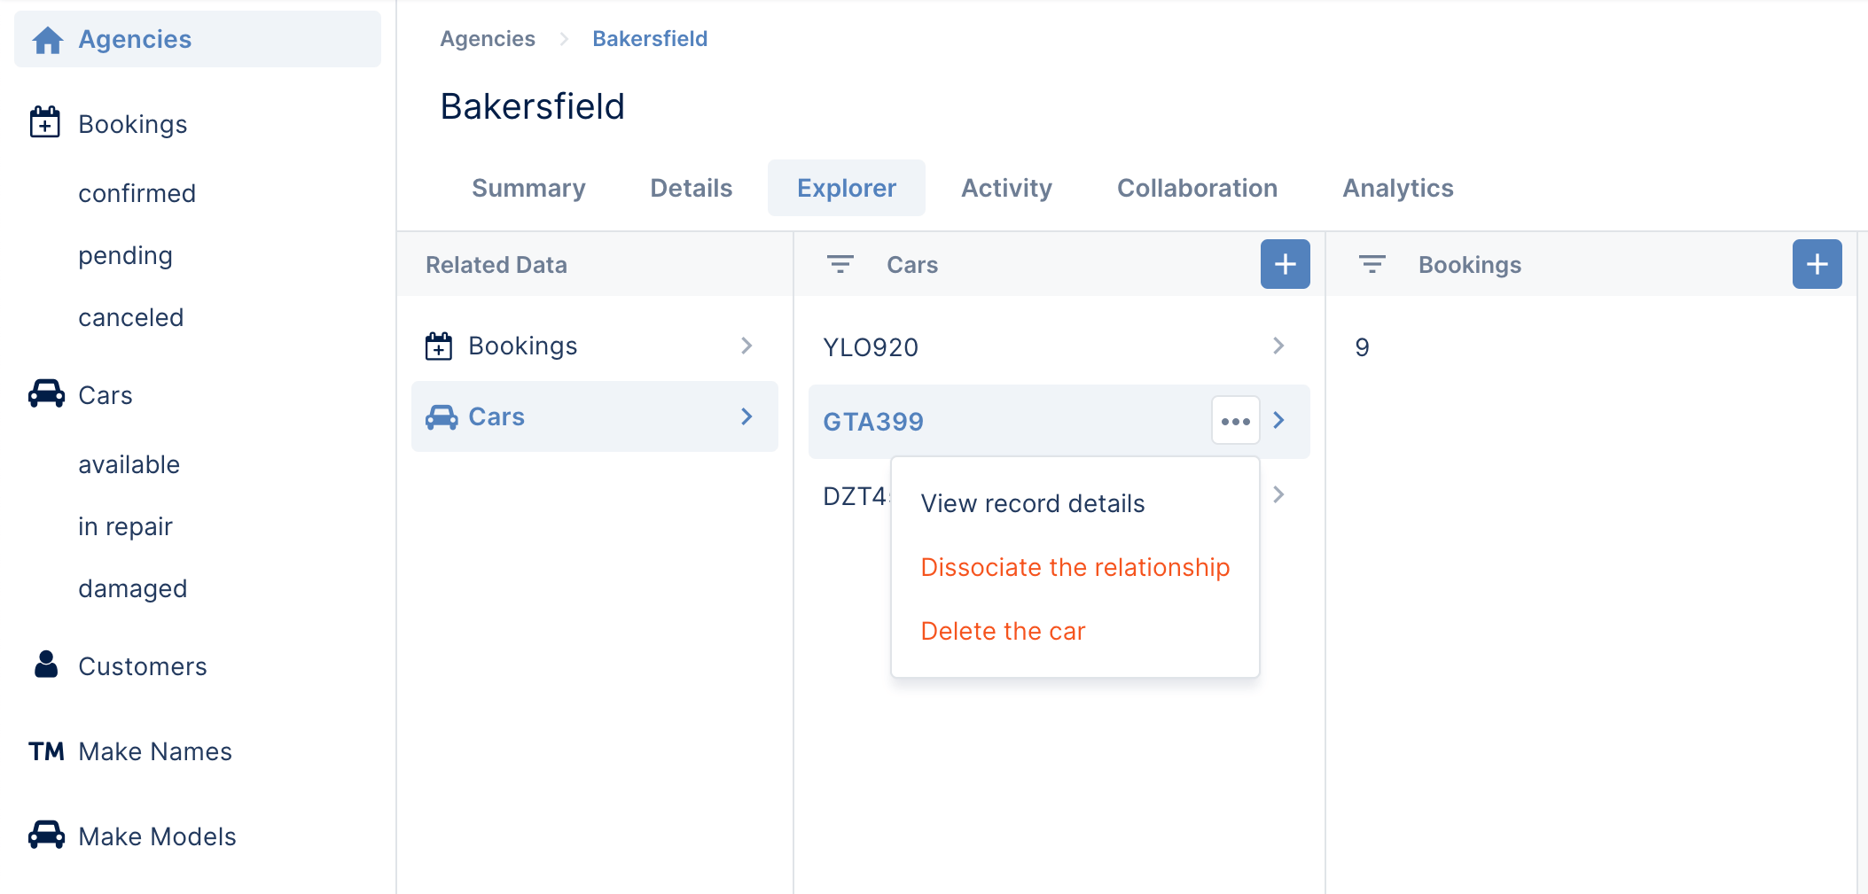Select 'Dissociate the relationship' menu option

coord(1075,567)
